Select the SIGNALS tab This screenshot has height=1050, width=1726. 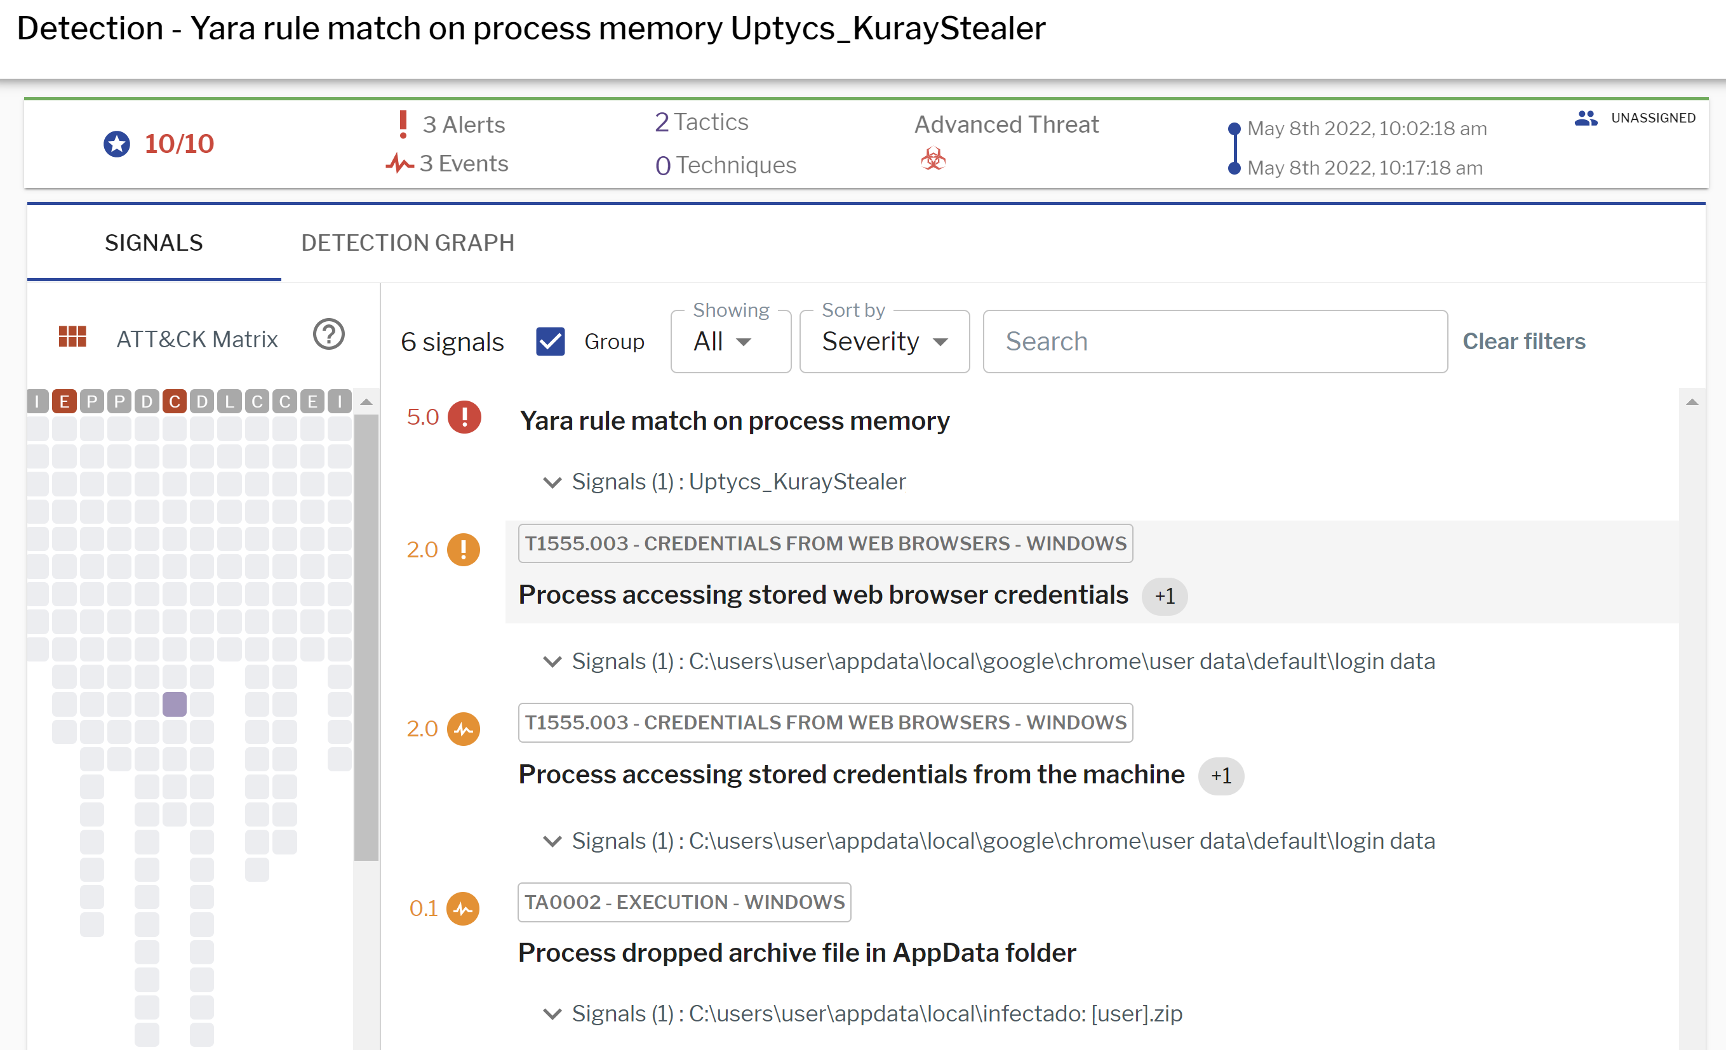pyautogui.click(x=154, y=243)
